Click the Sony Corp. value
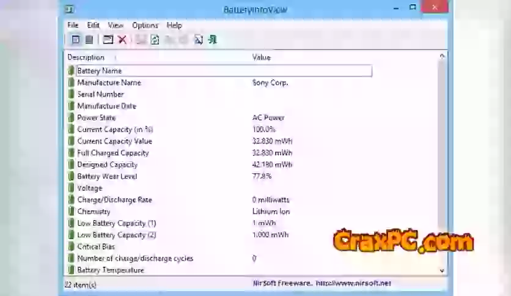 click(270, 83)
